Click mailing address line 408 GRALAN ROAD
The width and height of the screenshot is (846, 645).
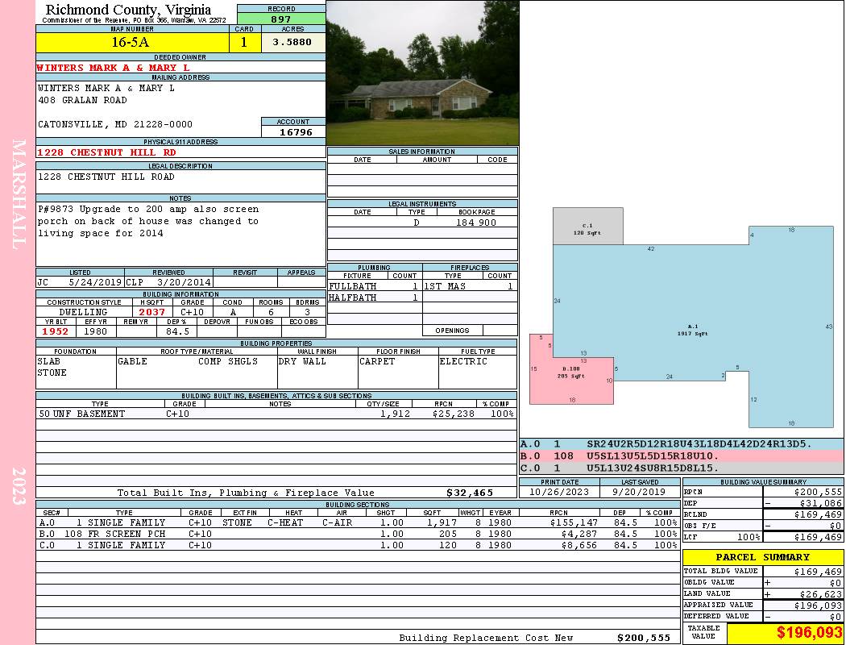tap(82, 101)
